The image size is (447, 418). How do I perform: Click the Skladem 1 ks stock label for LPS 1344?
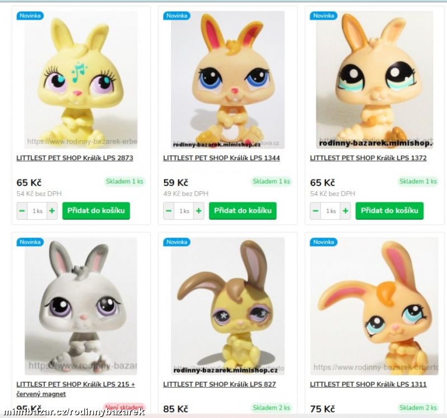click(271, 182)
